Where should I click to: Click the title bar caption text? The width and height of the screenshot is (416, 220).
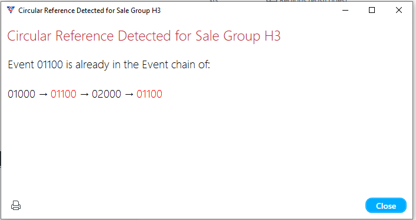coord(89,11)
